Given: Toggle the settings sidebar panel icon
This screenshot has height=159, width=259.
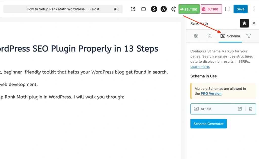Looking at the screenshot, I should click(x=227, y=9).
